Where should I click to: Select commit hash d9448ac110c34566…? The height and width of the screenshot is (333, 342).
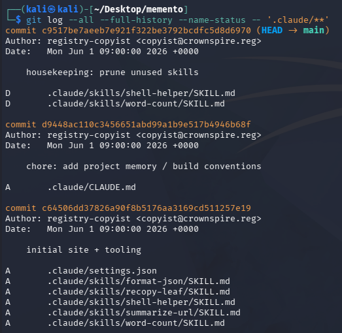pyautogui.click(x=146, y=125)
